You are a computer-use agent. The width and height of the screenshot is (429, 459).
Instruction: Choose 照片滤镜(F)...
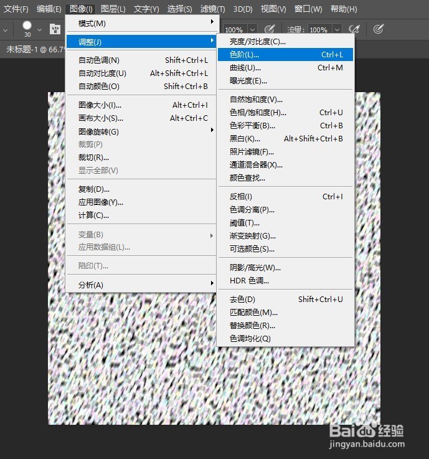point(285,151)
